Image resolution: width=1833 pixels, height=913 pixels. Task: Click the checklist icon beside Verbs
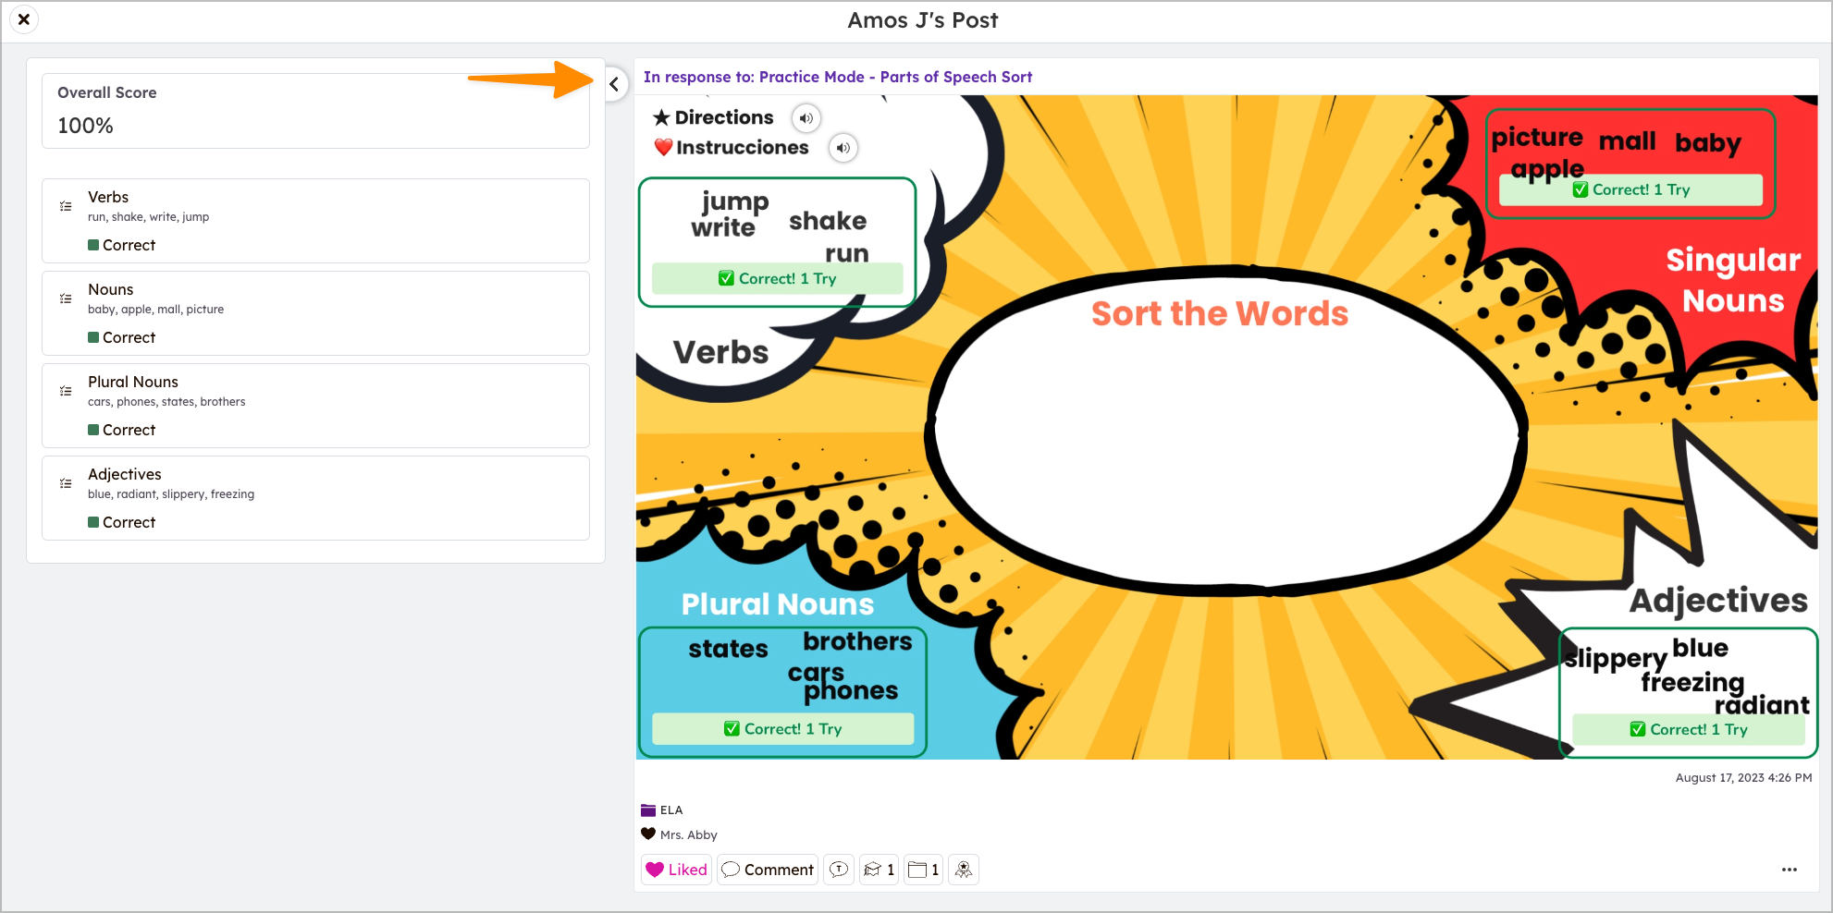pyautogui.click(x=66, y=206)
